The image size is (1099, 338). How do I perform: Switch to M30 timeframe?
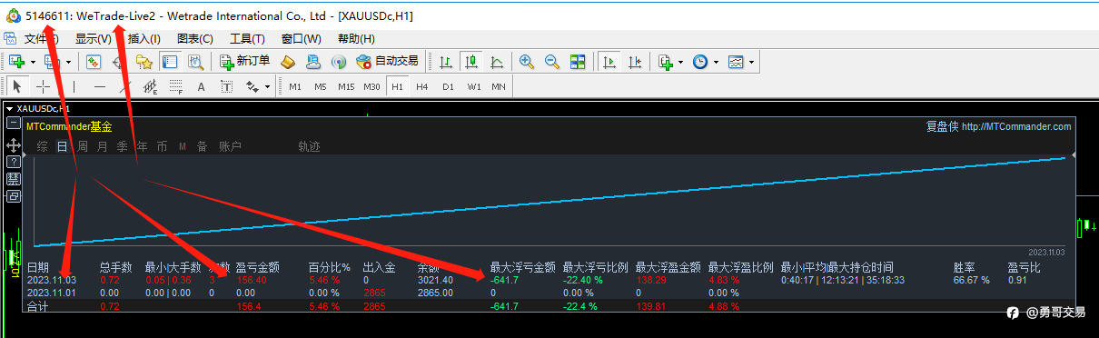(x=371, y=86)
